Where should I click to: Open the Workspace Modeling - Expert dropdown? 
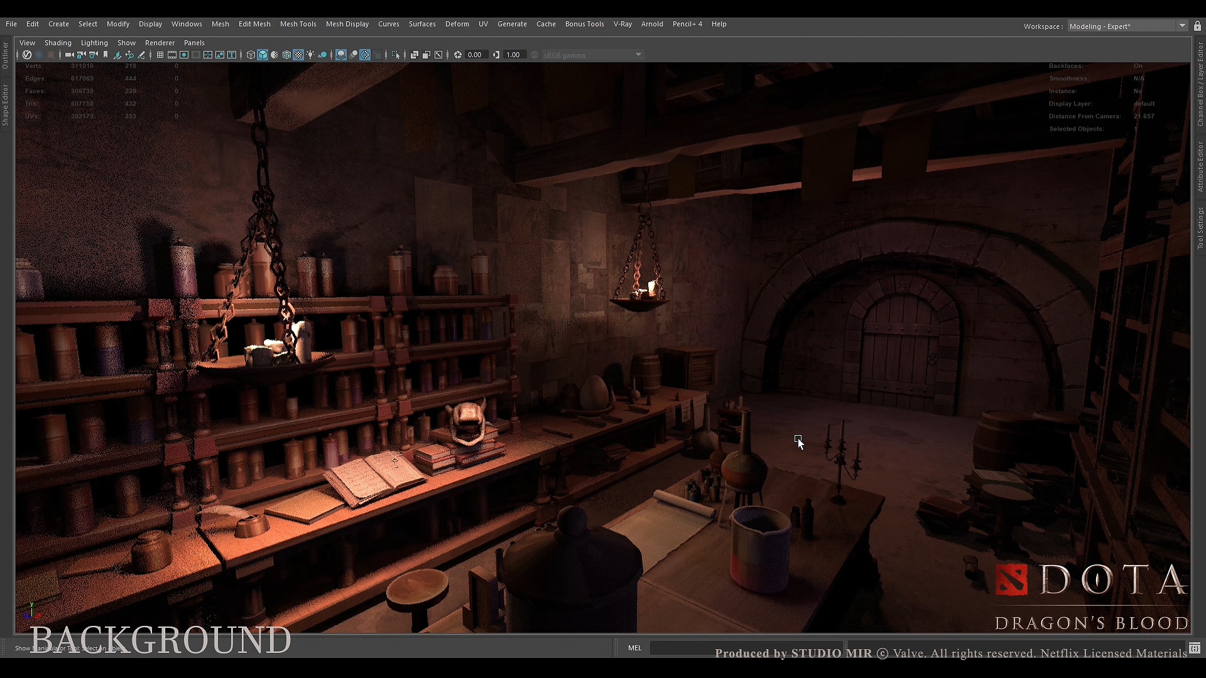click(x=1128, y=26)
